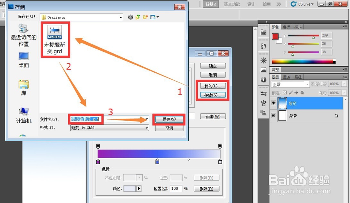Click 新建(W) button
This screenshot has width=350, height=203.
coord(213,117)
